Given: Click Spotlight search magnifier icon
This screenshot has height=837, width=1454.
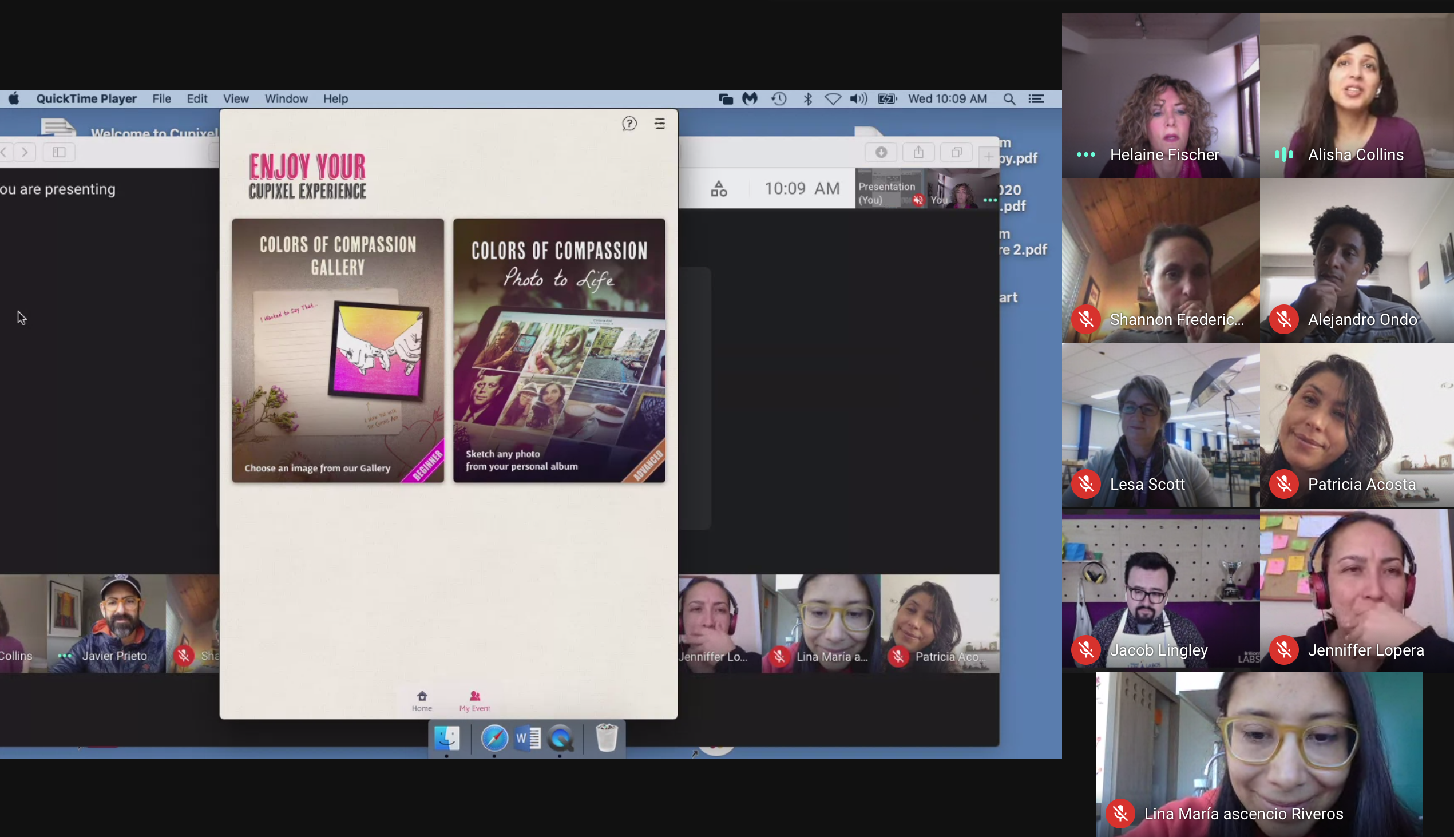Looking at the screenshot, I should click(x=1009, y=99).
